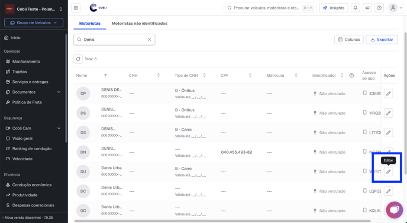Sort by Nome column arrow
The height and width of the screenshot is (223, 407).
point(105,75)
